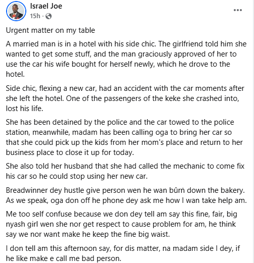Click the line starting "She has been detained"
Viewport: 254px width, 263px height.
[120, 122]
